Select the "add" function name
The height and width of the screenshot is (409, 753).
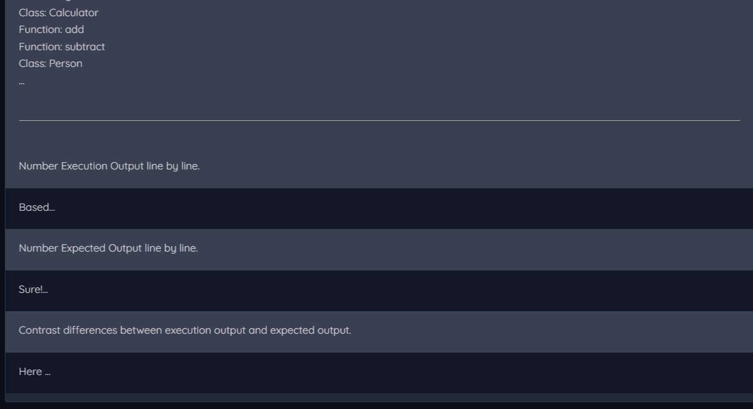tap(74, 30)
